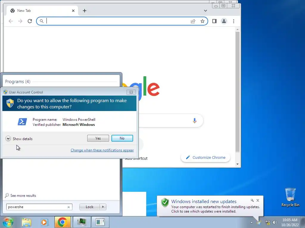Open a new tab with the plus button
Viewport: 305px width, 228px height.
tap(84, 11)
